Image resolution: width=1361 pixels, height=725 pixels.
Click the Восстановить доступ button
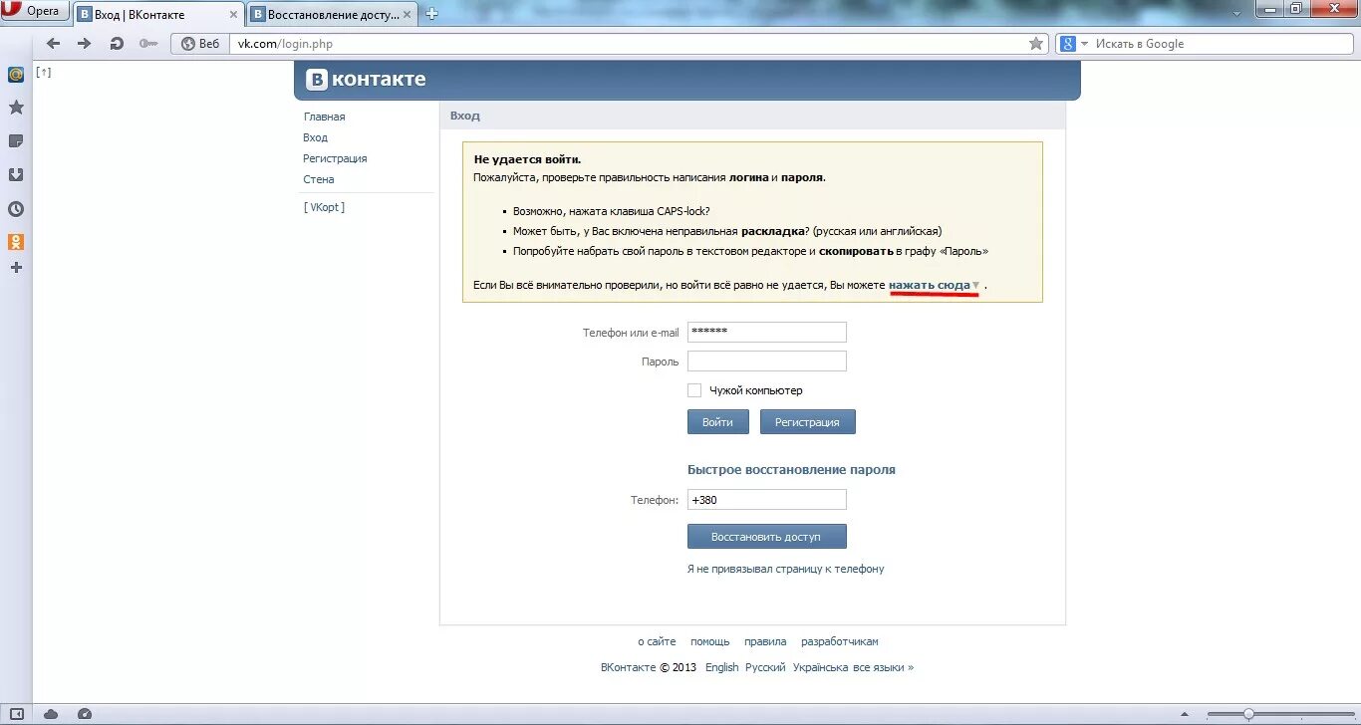767,537
